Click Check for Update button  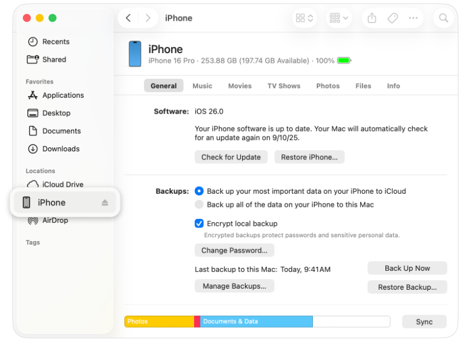pos(231,157)
